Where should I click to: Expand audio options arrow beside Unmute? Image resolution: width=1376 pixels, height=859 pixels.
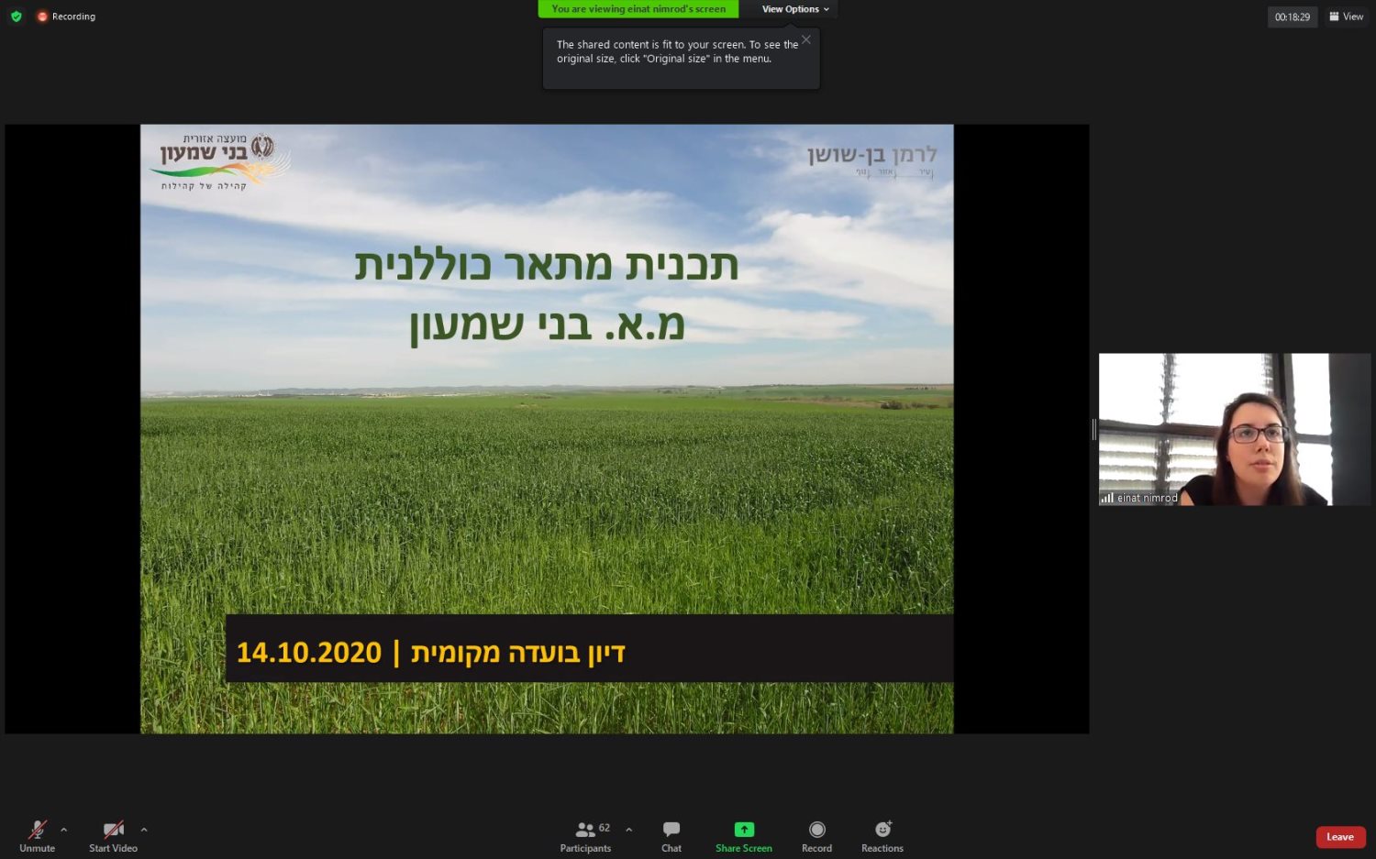[x=63, y=830]
